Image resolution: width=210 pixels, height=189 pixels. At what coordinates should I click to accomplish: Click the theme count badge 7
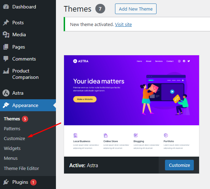click(100, 9)
